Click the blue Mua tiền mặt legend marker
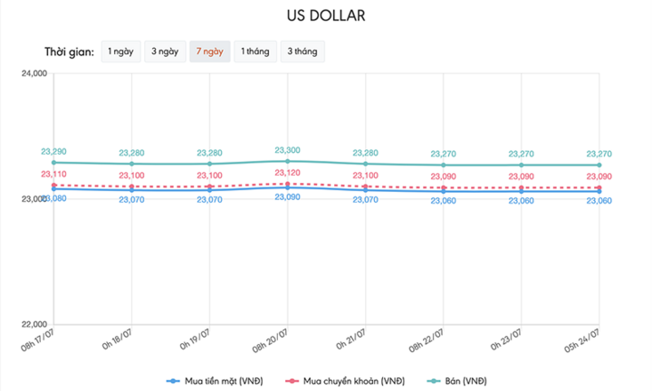Image resolution: width=652 pixels, height=391 pixels. pos(177,379)
